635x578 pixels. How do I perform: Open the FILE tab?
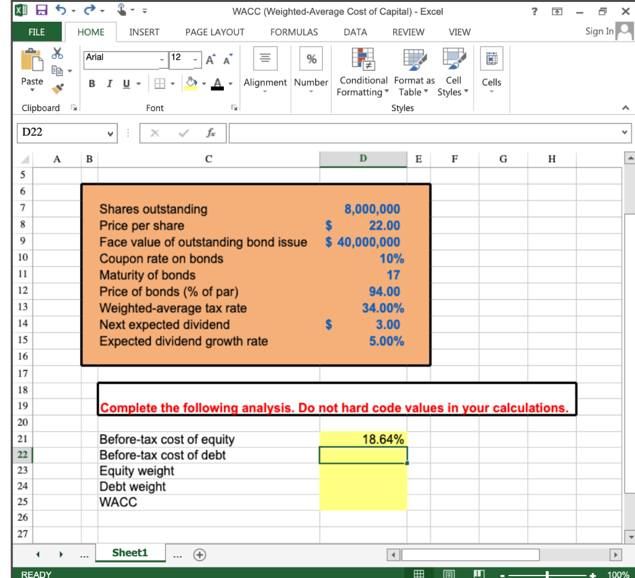point(37,32)
